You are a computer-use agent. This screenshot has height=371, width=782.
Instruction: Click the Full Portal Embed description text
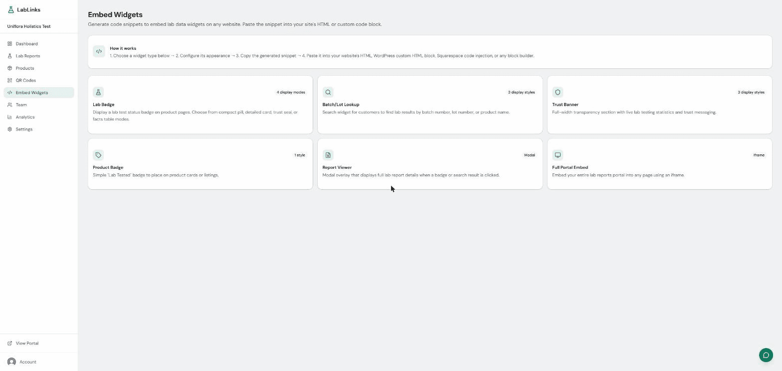tap(618, 175)
